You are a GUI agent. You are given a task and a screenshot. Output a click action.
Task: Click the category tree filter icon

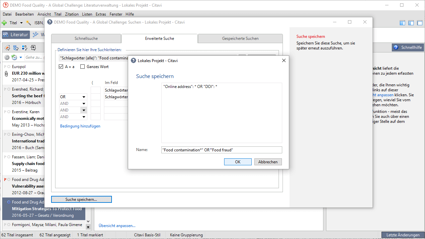[16, 48]
